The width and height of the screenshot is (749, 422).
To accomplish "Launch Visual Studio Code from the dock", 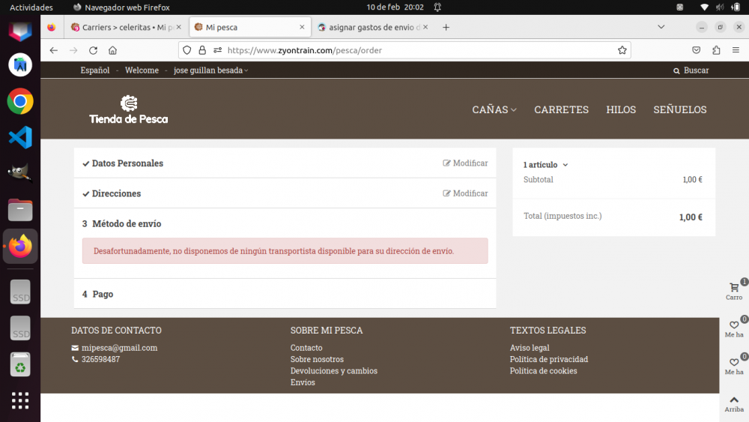I will pos(20,138).
